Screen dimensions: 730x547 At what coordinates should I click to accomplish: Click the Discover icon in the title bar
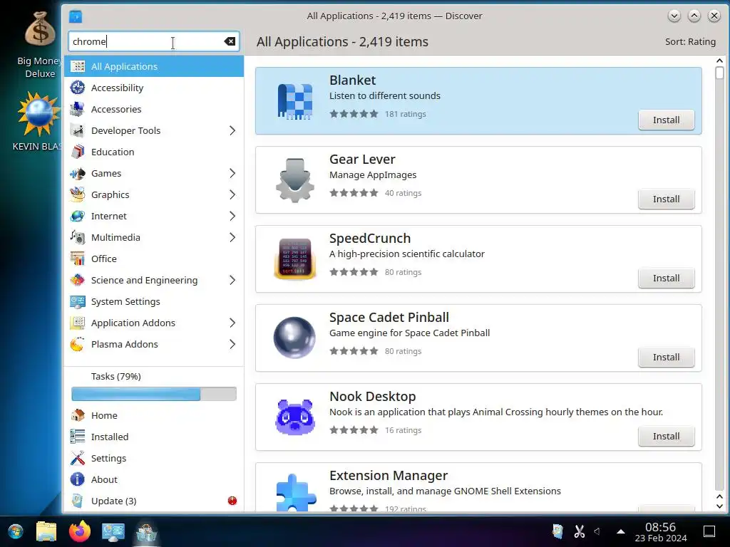tap(76, 17)
